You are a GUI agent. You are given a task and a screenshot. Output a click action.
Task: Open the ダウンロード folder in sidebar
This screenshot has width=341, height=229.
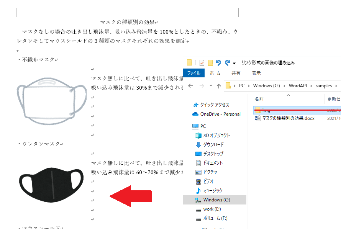[213, 144]
